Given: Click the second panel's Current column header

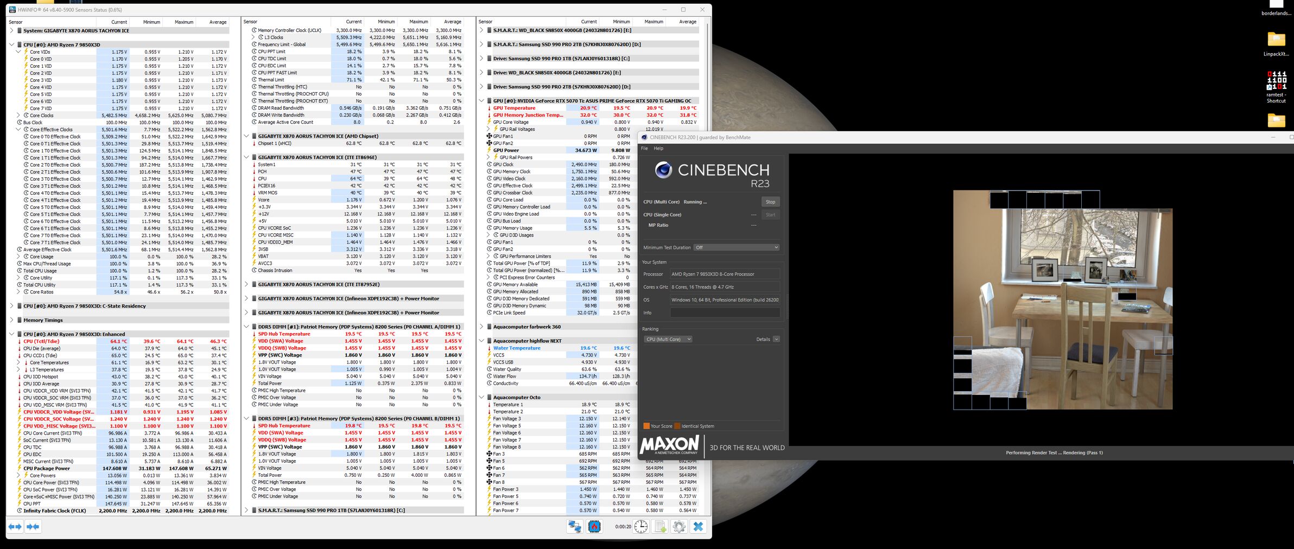Looking at the screenshot, I should [354, 22].
